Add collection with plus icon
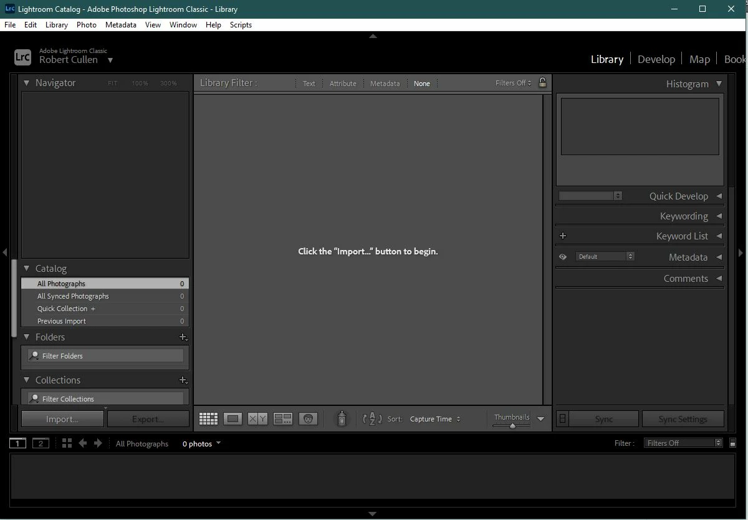Screen dimensions: 748x520 pyautogui.click(x=183, y=380)
